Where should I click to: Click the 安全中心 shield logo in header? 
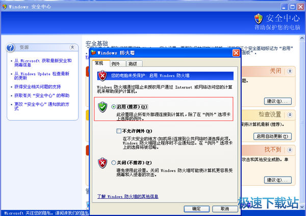coord(259,19)
